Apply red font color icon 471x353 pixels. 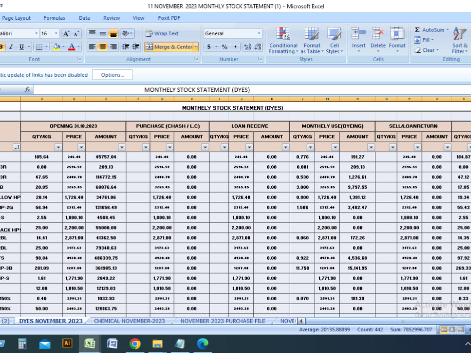[x=72, y=47]
